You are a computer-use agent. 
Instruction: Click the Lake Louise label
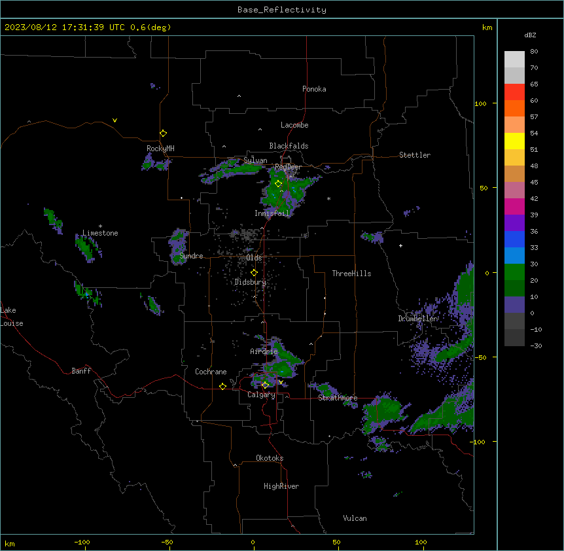(x=12, y=317)
